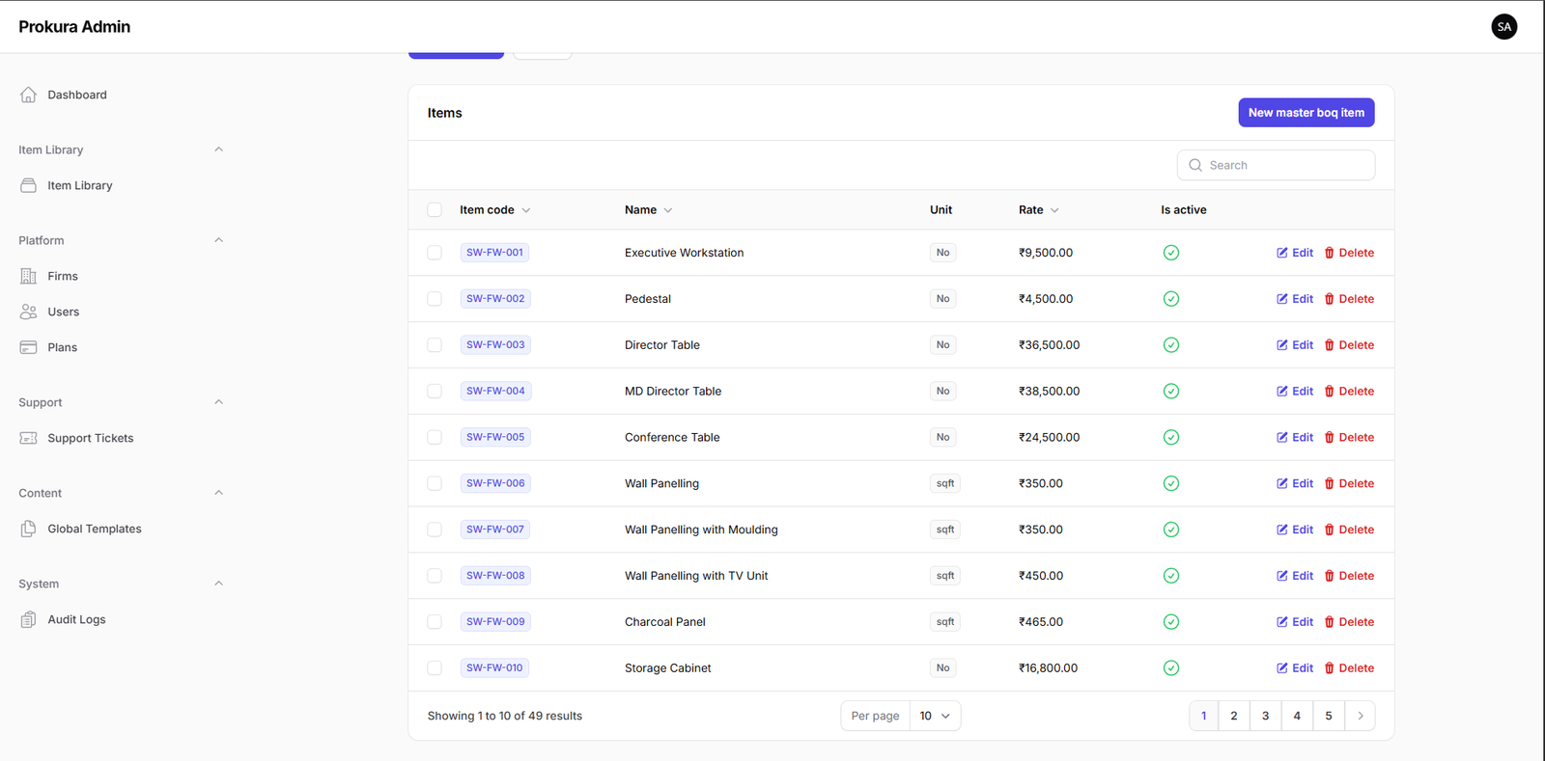Image resolution: width=1545 pixels, height=761 pixels.
Task: Collapse the Item Library sidebar group
Action: [x=218, y=149]
